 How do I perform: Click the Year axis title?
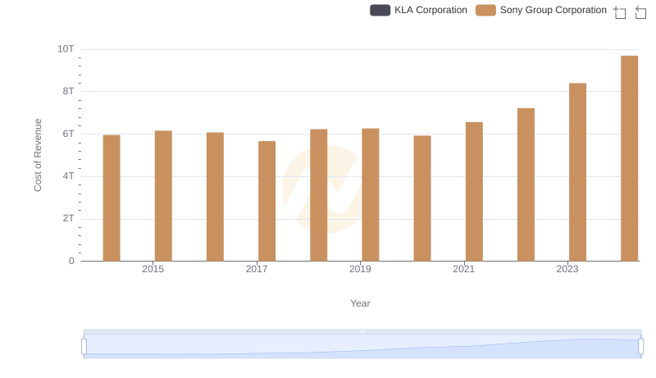point(360,303)
